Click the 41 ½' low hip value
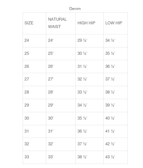Viewport: 143px width, 168px height. pos(110,131)
